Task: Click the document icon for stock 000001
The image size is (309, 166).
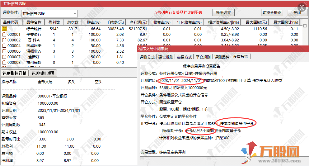Action: tap(4, 35)
